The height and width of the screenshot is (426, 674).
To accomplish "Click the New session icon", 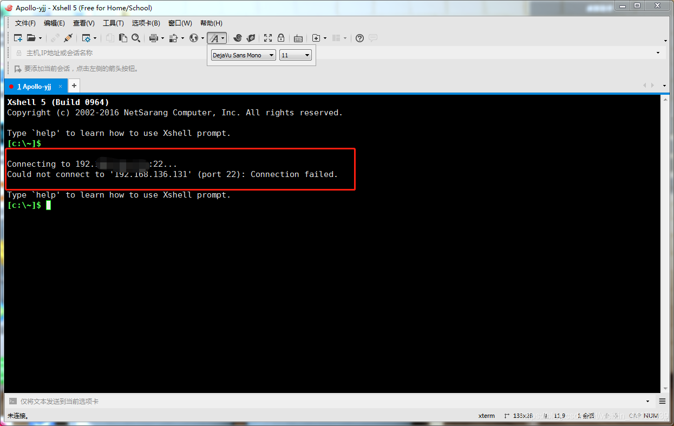I will [x=18, y=38].
